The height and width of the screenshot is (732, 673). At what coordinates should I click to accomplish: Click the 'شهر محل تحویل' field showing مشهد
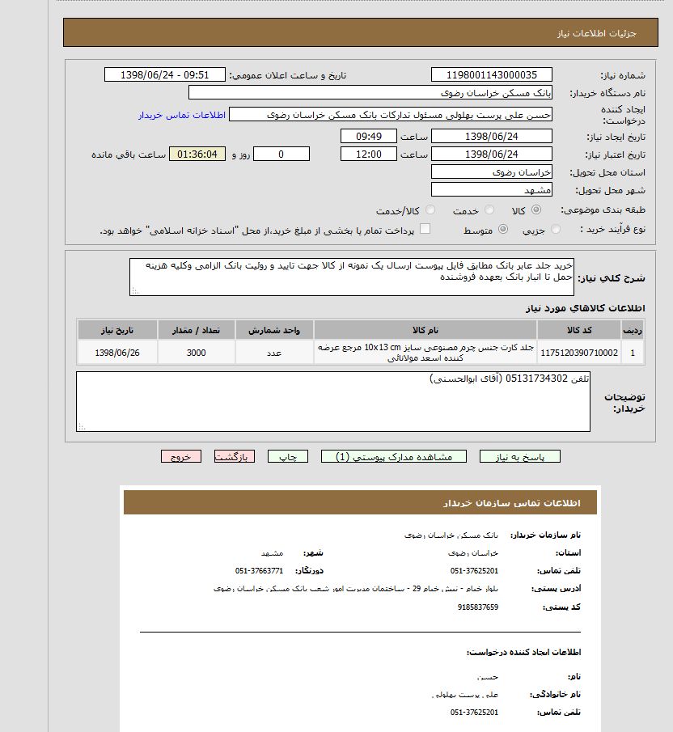pyautogui.click(x=491, y=190)
